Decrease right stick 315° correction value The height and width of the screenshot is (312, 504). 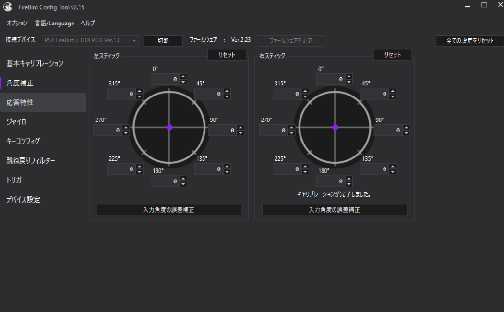click(x=305, y=97)
